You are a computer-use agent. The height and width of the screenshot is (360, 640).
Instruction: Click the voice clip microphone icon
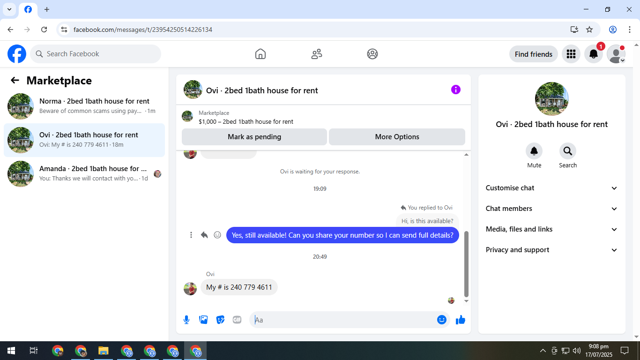[186, 320]
